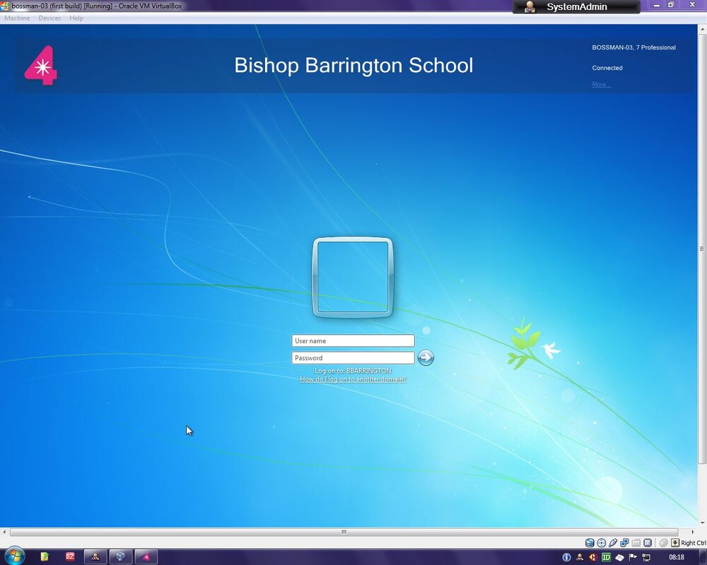Click the shared folders status icon
Image resolution: width=707 pixels, height=565 pixels.
636,542
